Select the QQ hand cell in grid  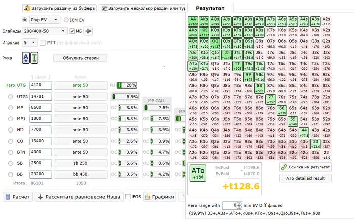[215, 43]
